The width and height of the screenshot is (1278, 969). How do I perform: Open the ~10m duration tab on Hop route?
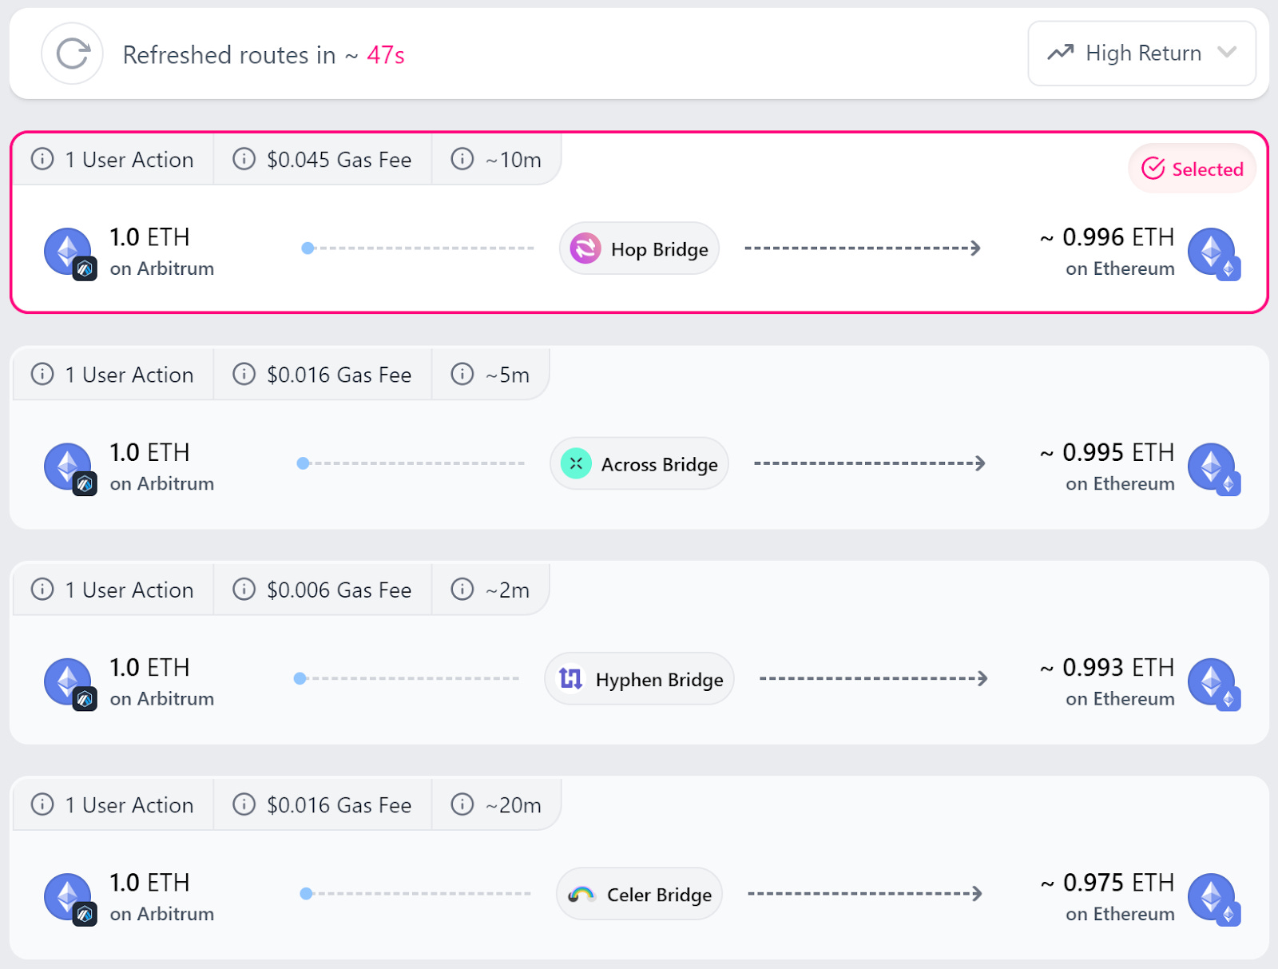(x=496, y=159)
